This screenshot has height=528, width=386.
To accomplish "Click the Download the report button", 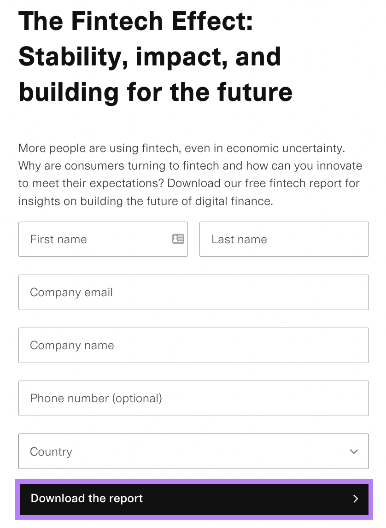I will (x=193, y=499).
